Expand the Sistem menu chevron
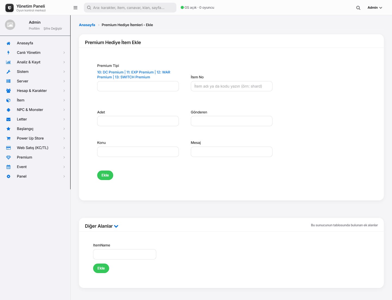This screenshot has height=300, width=392. [x=64, y=72]
